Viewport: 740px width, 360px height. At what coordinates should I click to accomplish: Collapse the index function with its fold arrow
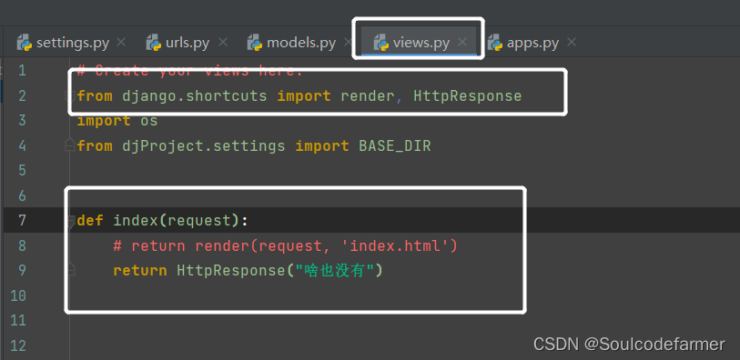tap(70, 222)
